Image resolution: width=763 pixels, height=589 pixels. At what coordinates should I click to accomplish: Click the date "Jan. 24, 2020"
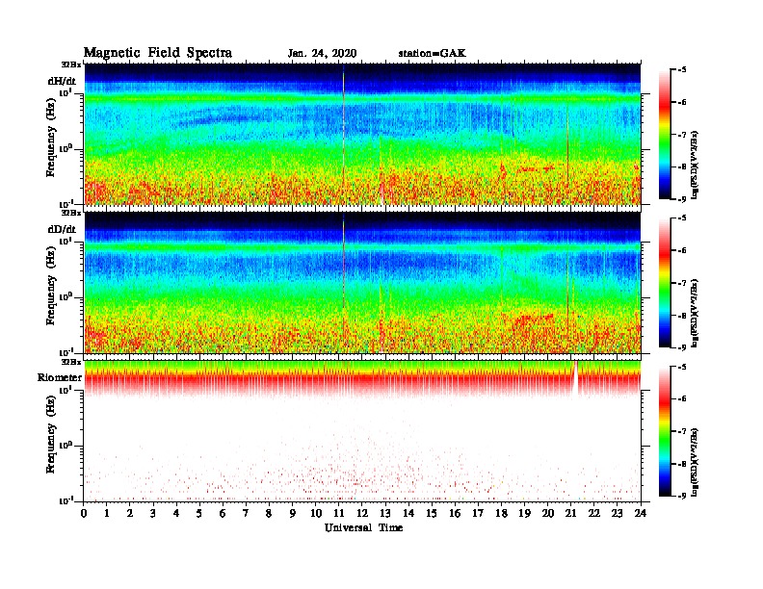[x=322, y=54]
